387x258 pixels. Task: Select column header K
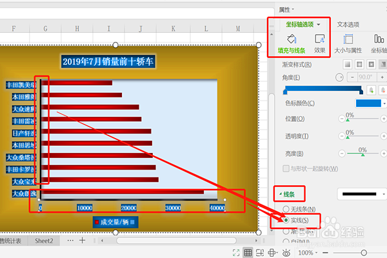(174, 29)
